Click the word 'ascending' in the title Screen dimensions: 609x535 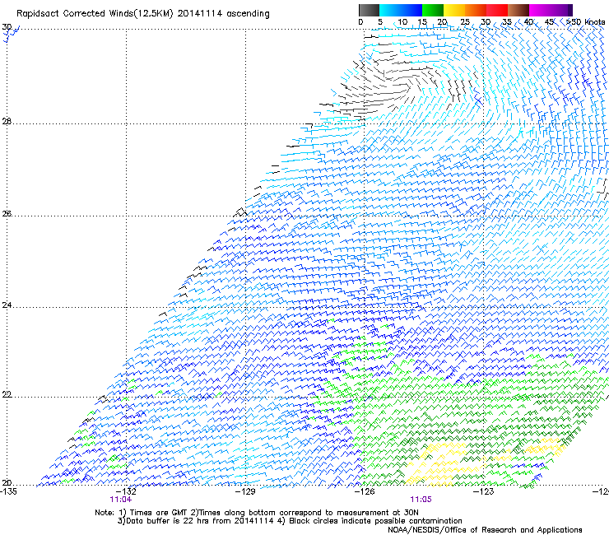click(x=248, y=14)
